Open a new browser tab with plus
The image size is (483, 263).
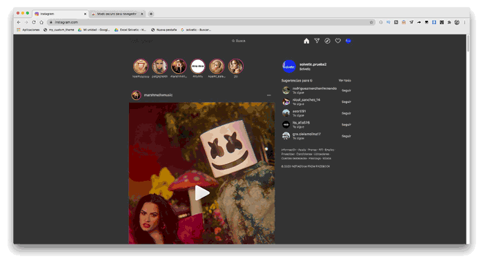(x=151, y=14)
